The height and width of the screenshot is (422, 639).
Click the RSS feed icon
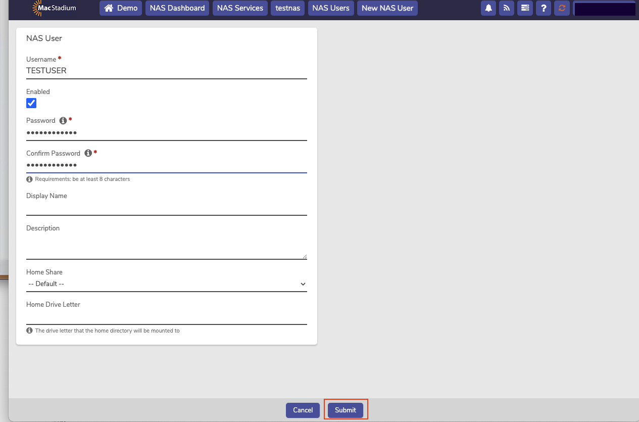click(x=506, y=8)
